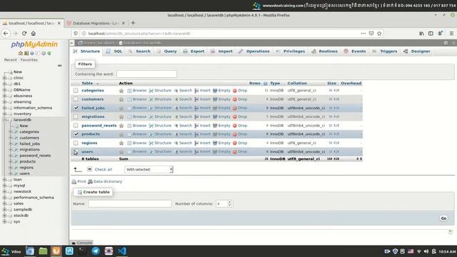The image size is (457, 257).
Task: Tick the categories table checkbox
Action: pyautogui.click(x=76, y=91)
